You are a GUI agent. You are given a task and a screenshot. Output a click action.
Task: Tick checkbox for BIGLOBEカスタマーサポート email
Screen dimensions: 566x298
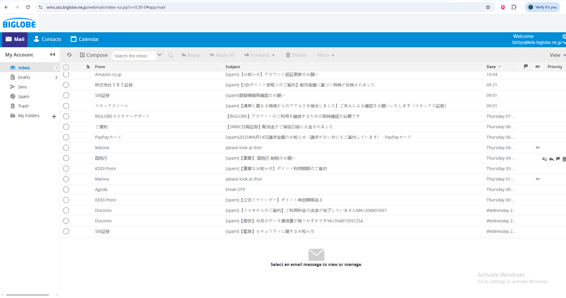point(66,116)
